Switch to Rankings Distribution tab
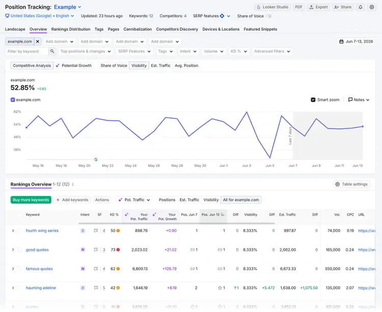The height and width of the screenshot is (312, 382). tap(71, 29)
